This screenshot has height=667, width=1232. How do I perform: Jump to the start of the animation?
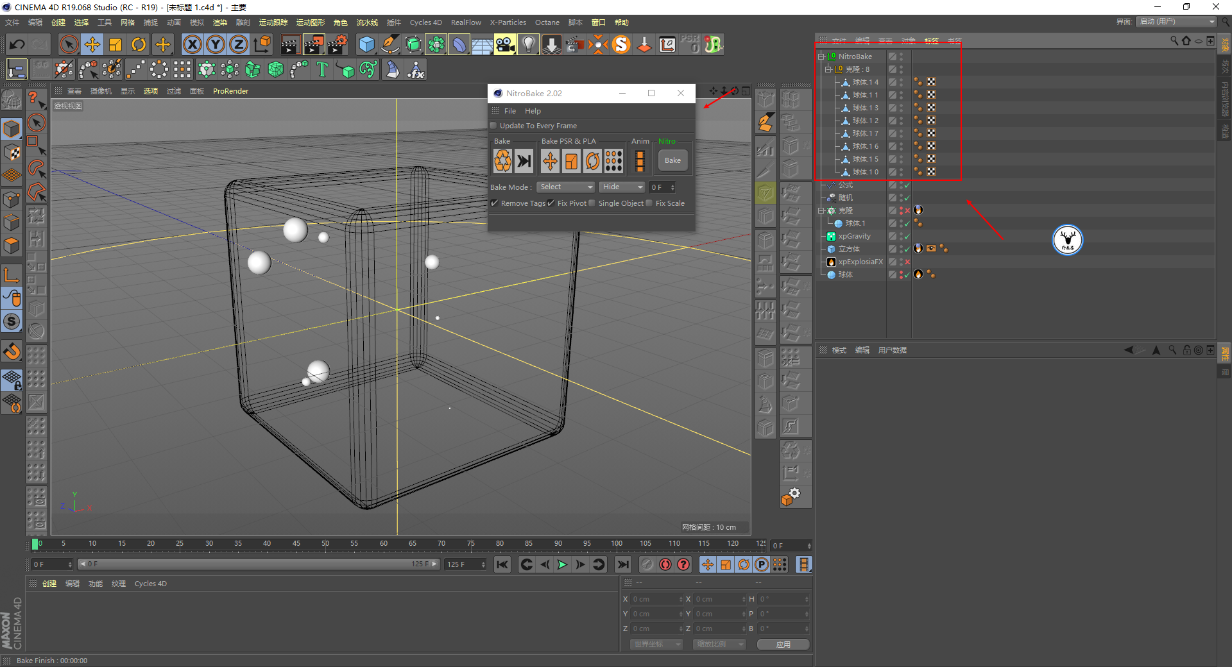[502, 564]
